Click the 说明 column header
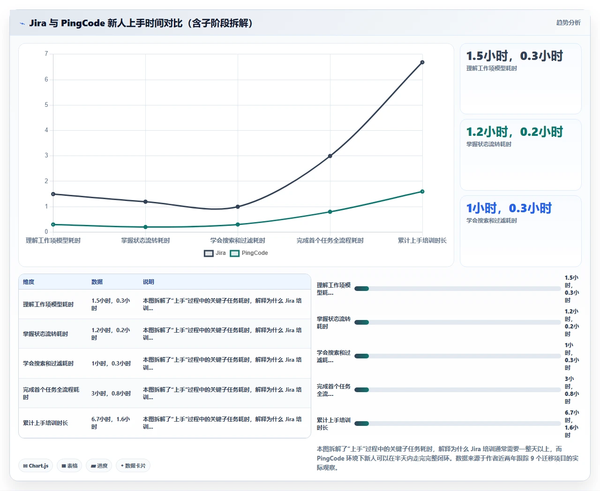 click(149, 282)
